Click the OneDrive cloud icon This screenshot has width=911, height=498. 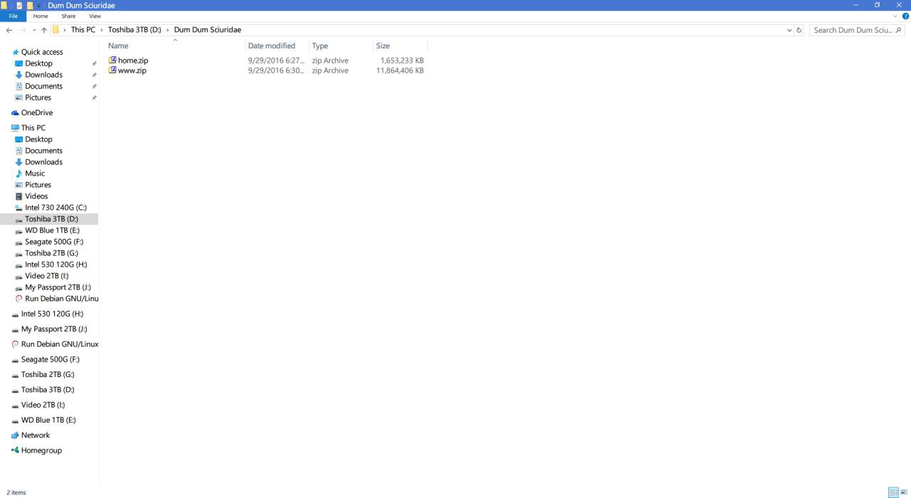point(16,112)
